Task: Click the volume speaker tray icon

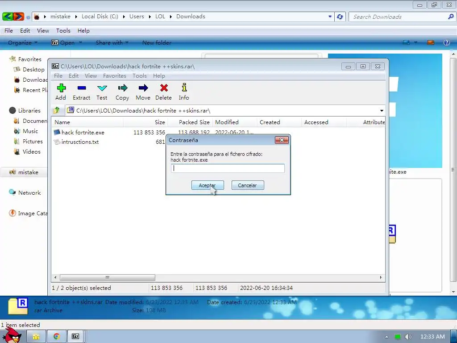Action: (408, 337)
